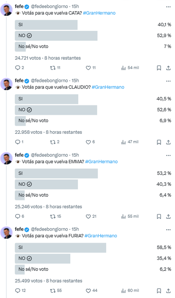Click the fefe profile avatar on the CATA tweet
This screenshot has width=175, height=298.
[x=6, y=10]
